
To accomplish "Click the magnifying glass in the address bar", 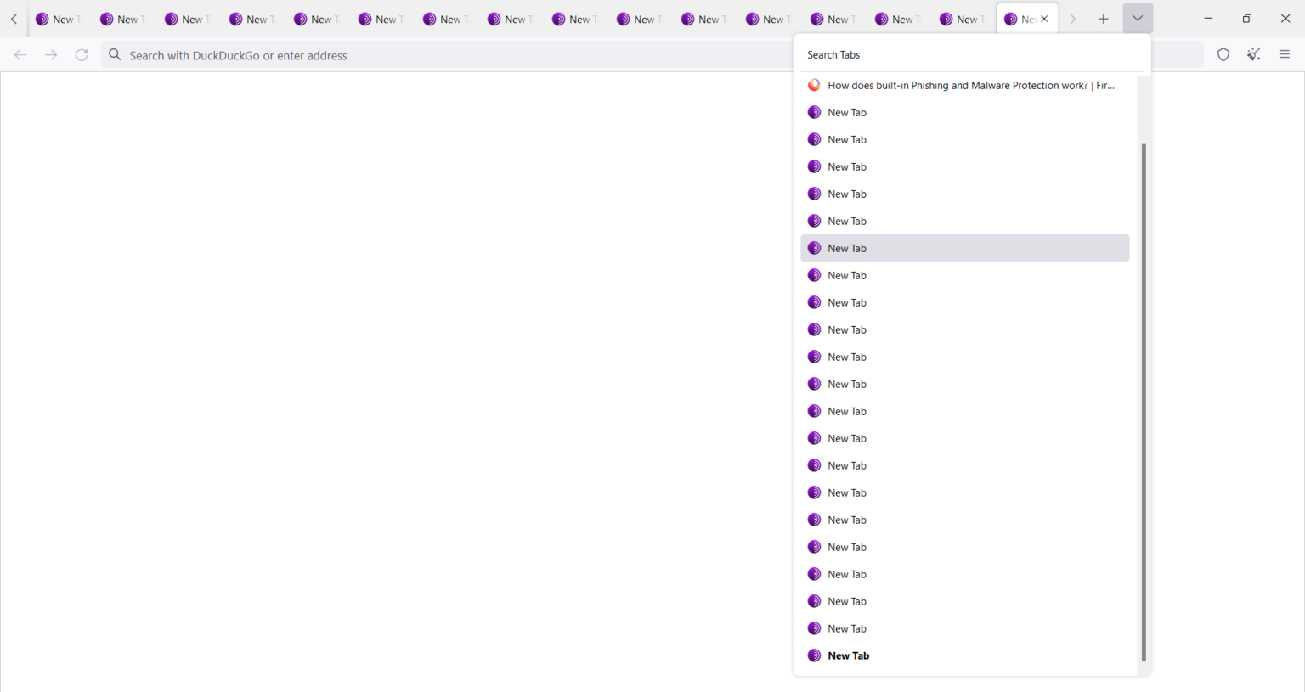I will (115, 54).
